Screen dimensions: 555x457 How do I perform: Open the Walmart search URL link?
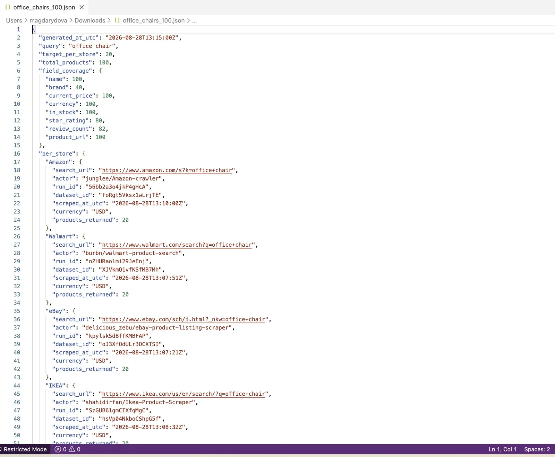click(177, 245)
